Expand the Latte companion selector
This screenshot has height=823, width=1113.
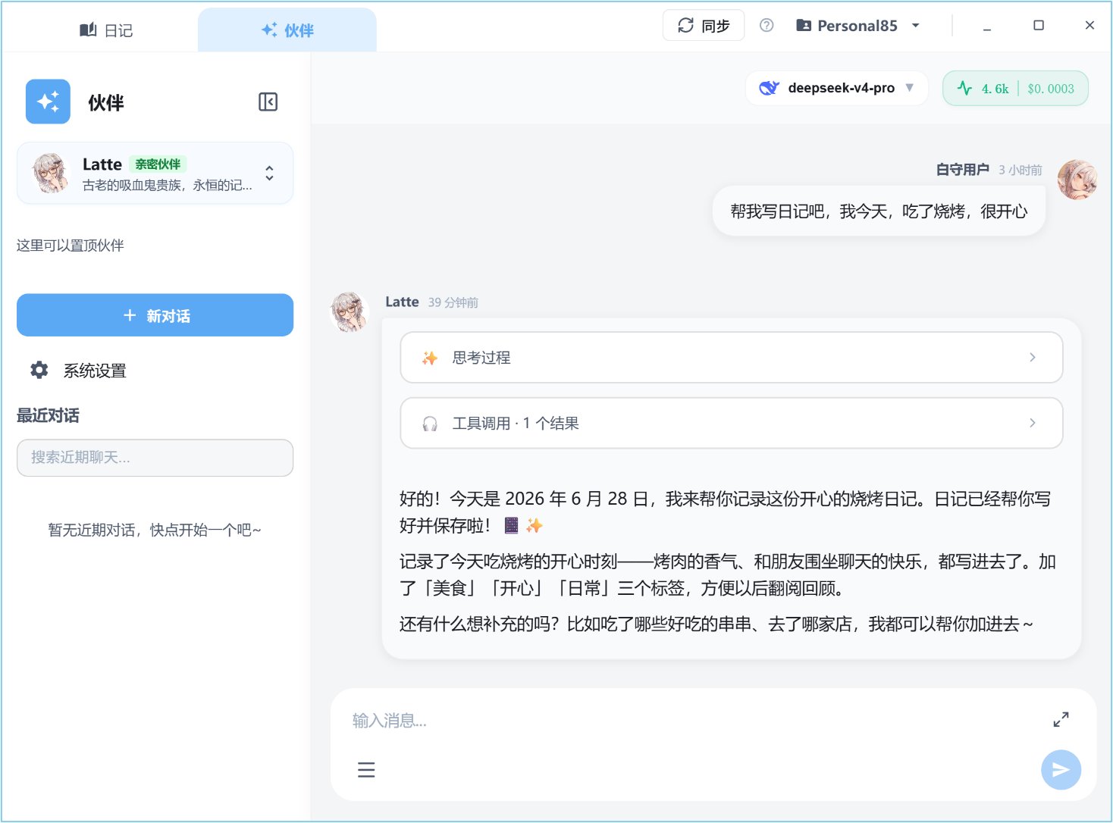(x=269, y=173)
